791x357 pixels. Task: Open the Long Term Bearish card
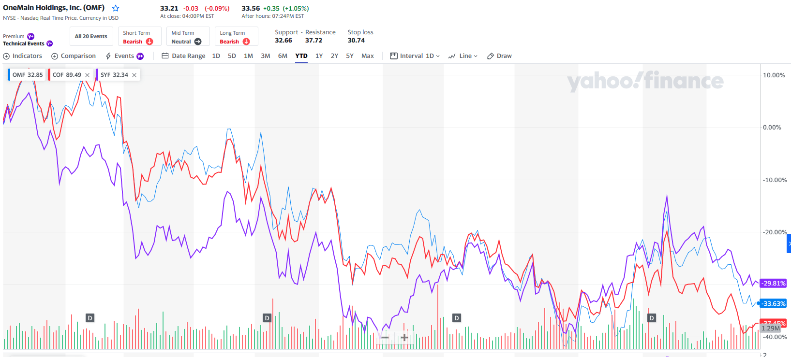click(x=236, y=36)
